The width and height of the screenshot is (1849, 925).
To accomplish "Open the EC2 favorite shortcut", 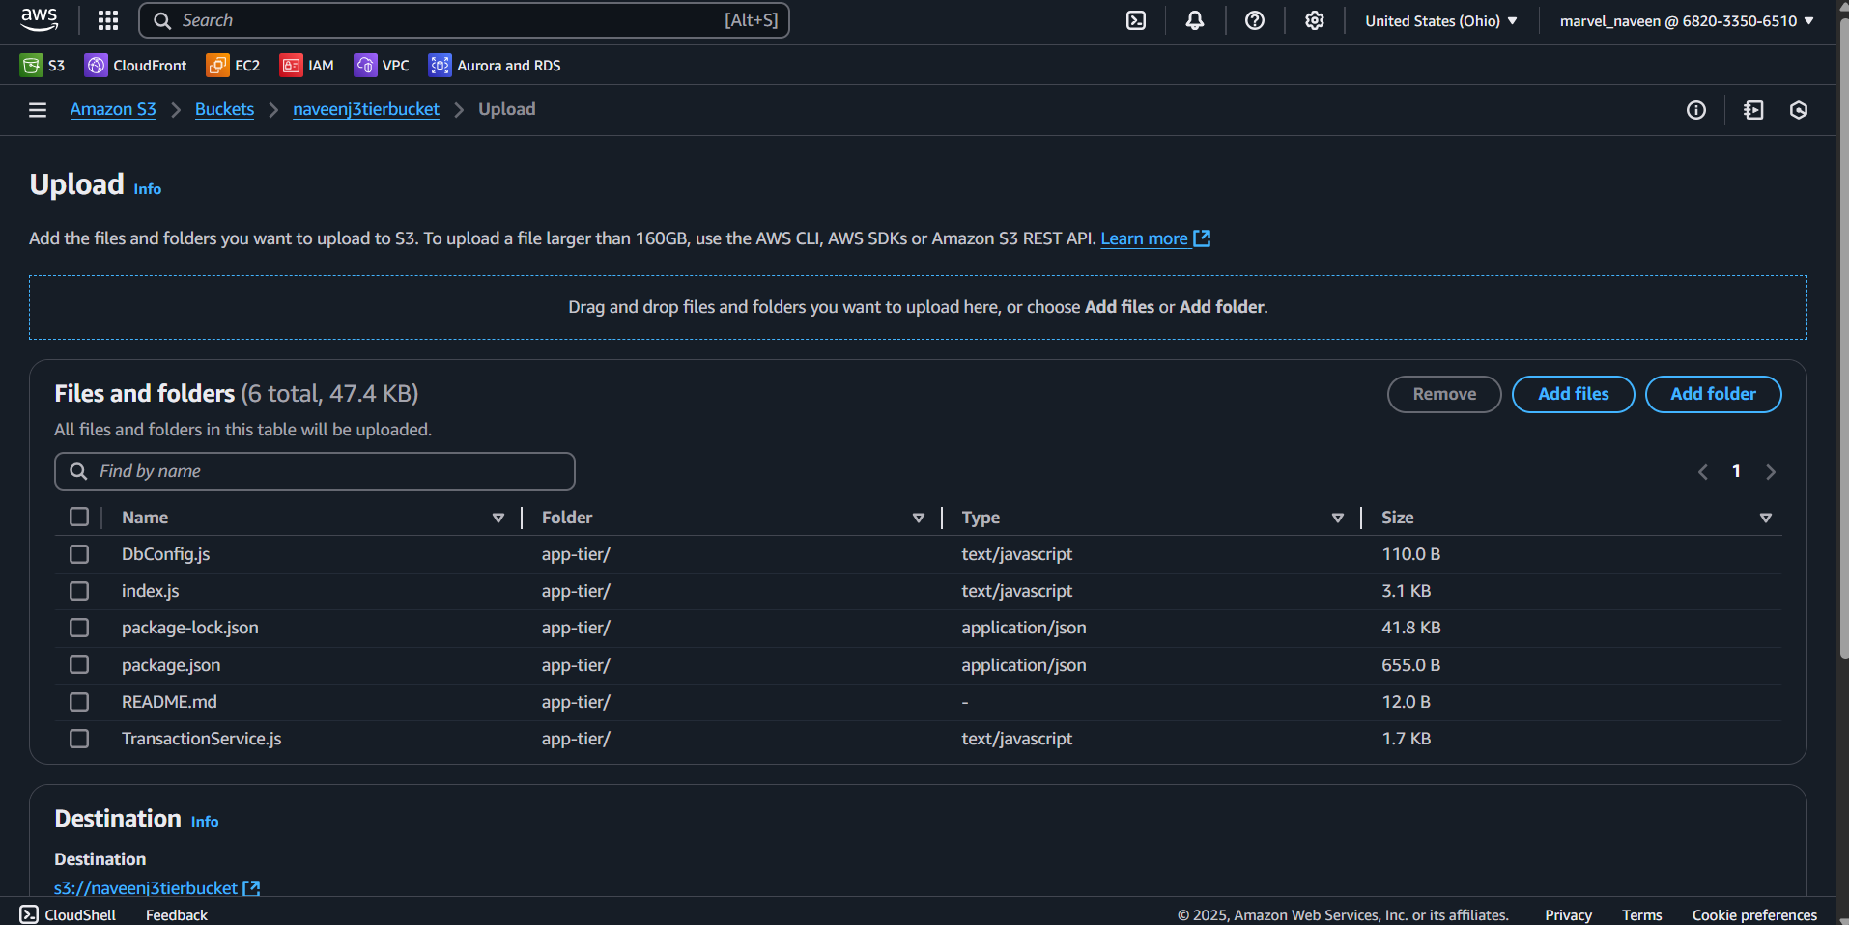I will tap(234, 65).
